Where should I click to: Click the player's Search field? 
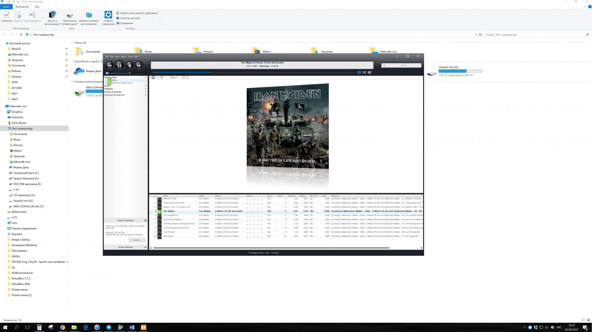[x=401, y=65]
